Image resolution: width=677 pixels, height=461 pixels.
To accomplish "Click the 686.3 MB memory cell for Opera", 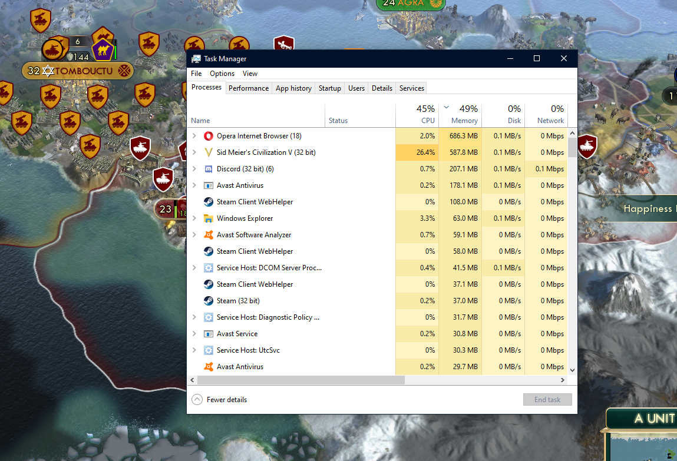I will [x=460, y=136].
